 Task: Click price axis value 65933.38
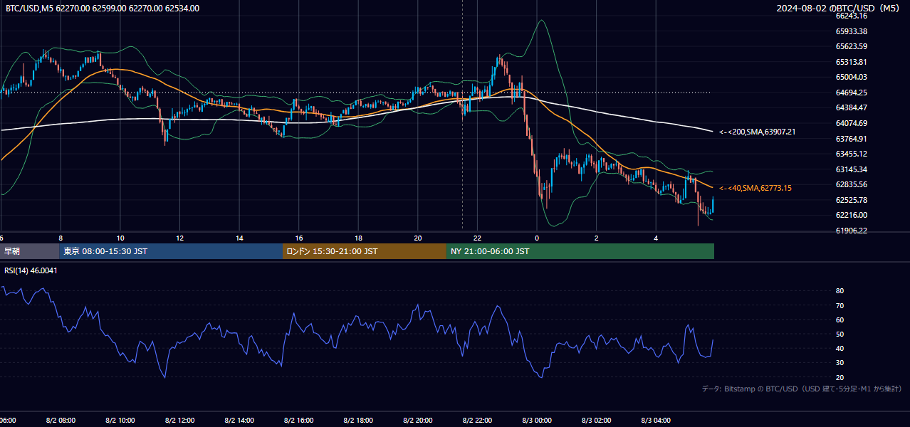coord(851,31)
